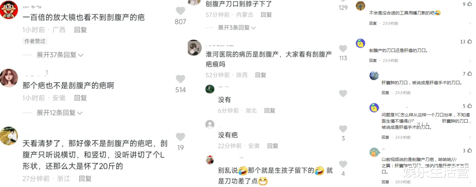Reply to the 广西 comment
The width and height of the screenshot is (476, 187).
tap(80, 30)
